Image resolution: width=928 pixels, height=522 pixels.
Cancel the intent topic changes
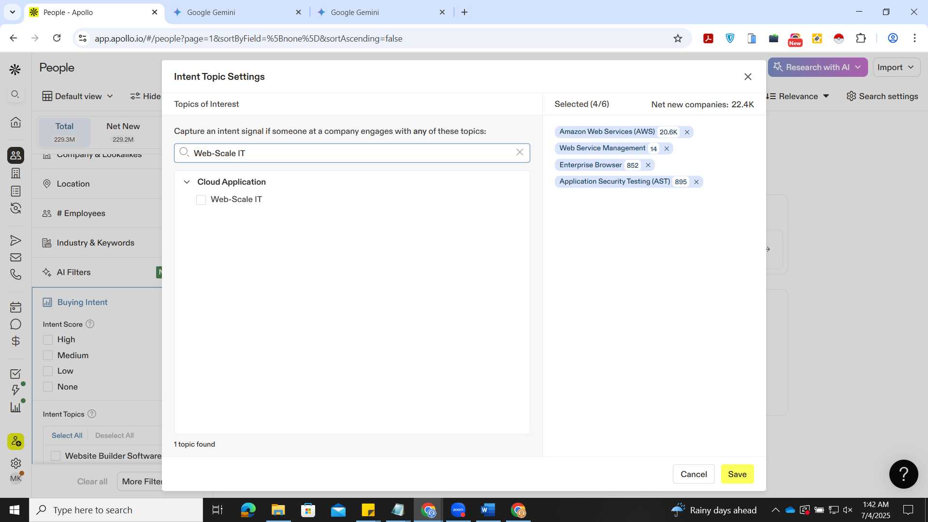[694, 474]
